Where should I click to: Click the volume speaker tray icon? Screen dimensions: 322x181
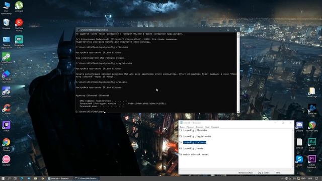point(294,178)
